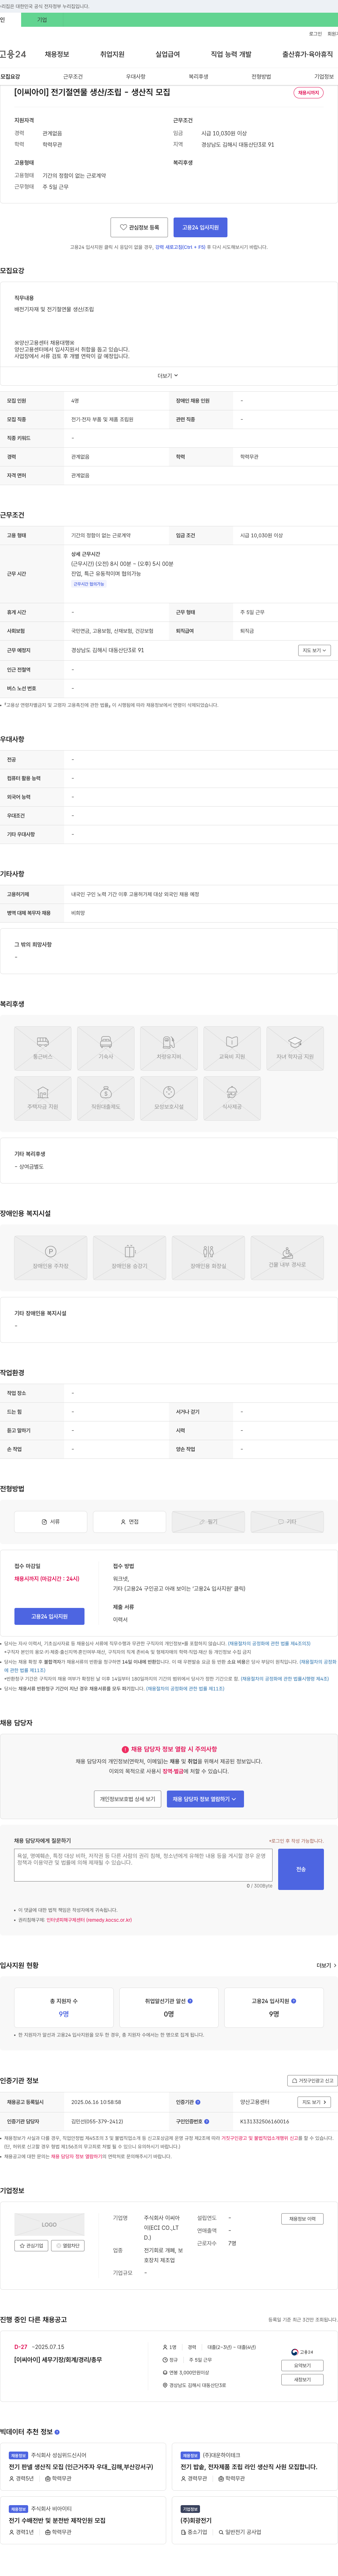
Task: Open the 출산휴가·육아휴직 menu
Action: point(307,54)
